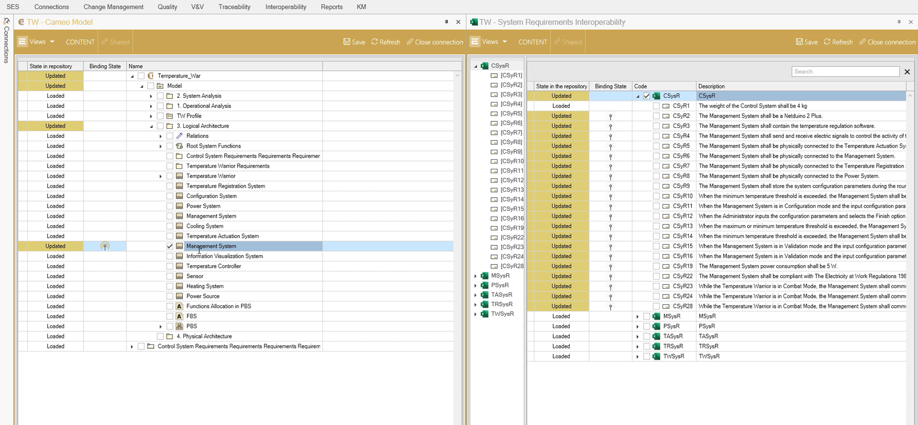The height and width of the screenshot is (425, 918).
Task: Click the FBS diagram icon
Action: click(x=179, y=316)
